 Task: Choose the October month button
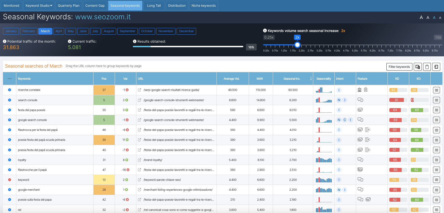pos(147,31)
